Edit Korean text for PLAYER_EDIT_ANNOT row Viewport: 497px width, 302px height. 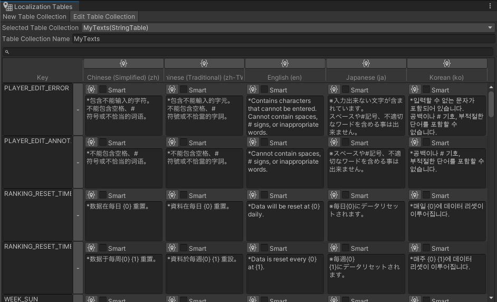[447, 168]
